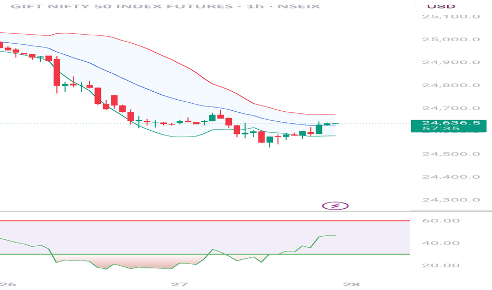Click the horizontal divider between price chart and RSI pane
Screen dimensions: 492x290
point(246,211)
